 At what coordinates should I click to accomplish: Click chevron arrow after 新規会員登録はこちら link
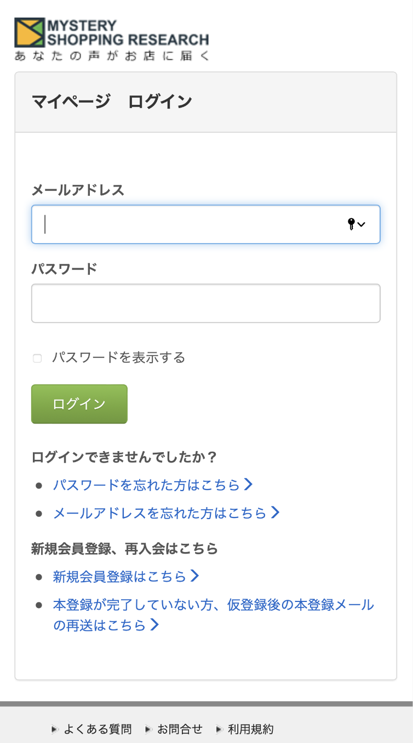tap(194, 576)
